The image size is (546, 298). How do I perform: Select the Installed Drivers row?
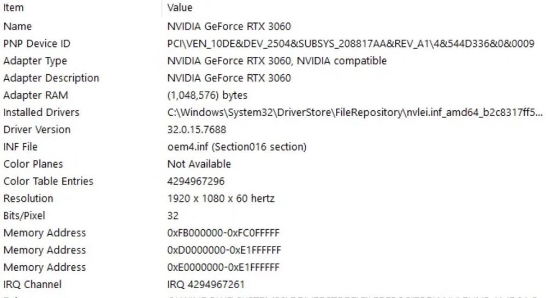coord(41,112)
